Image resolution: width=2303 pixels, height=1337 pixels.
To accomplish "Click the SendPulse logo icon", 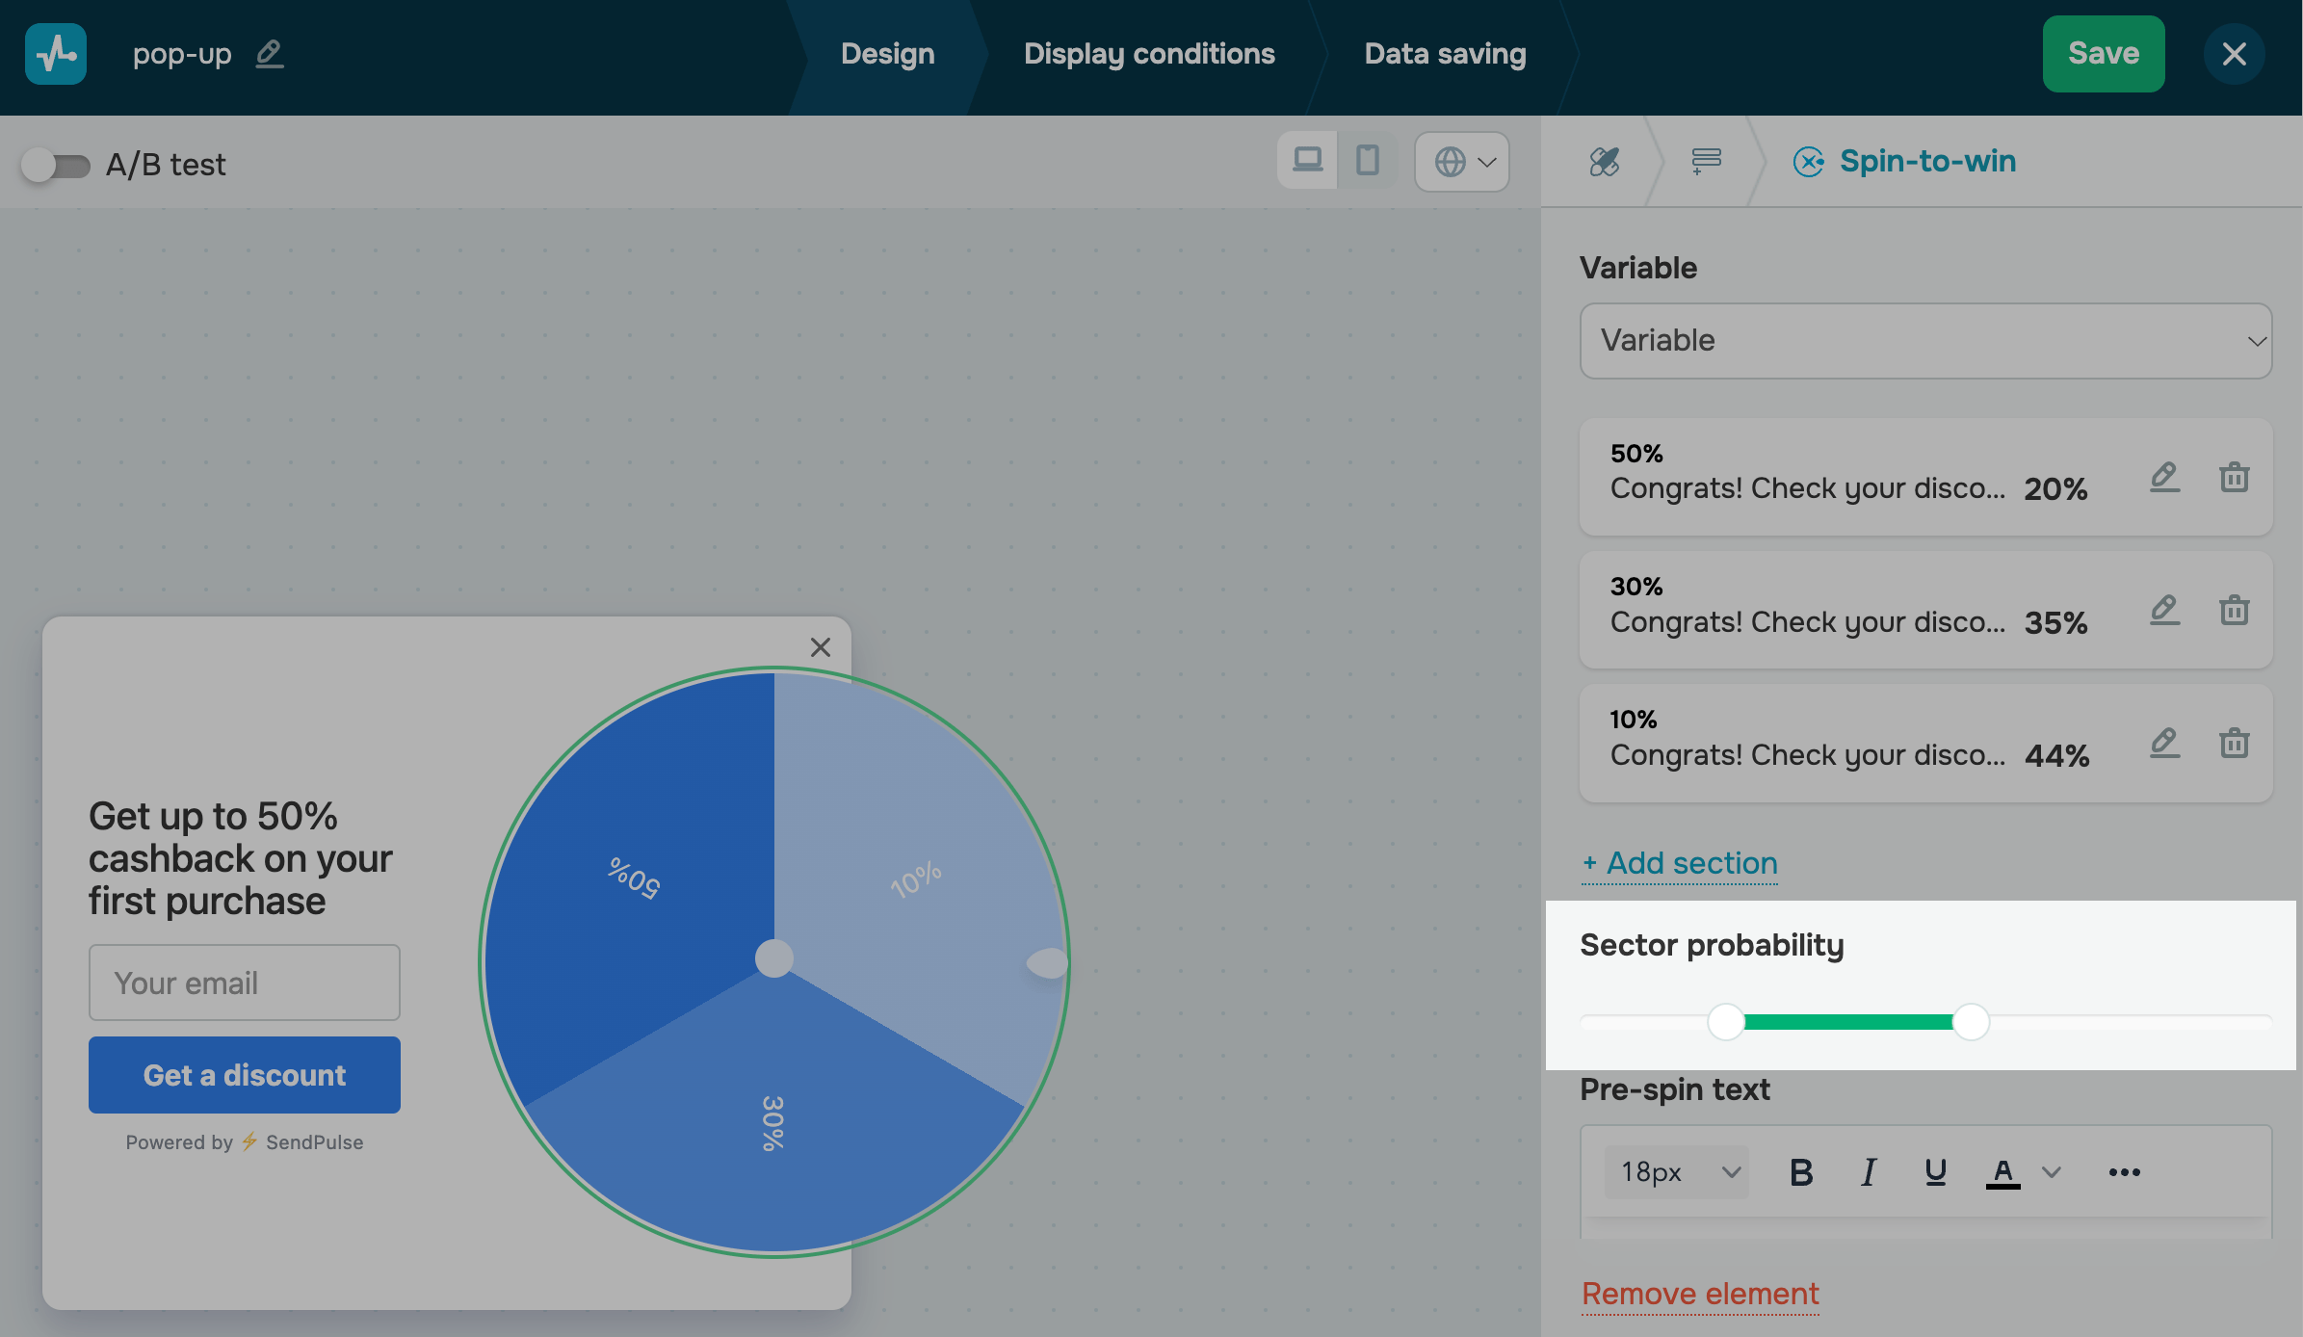I will 56,54.
